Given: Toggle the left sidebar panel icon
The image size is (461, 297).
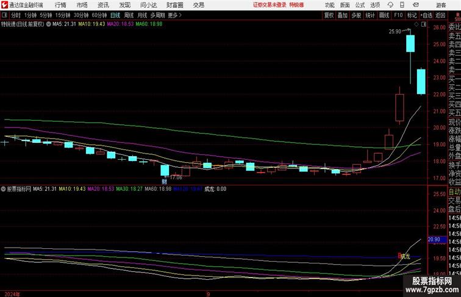Looking at the screenshot, I should [x=4, y=15].
